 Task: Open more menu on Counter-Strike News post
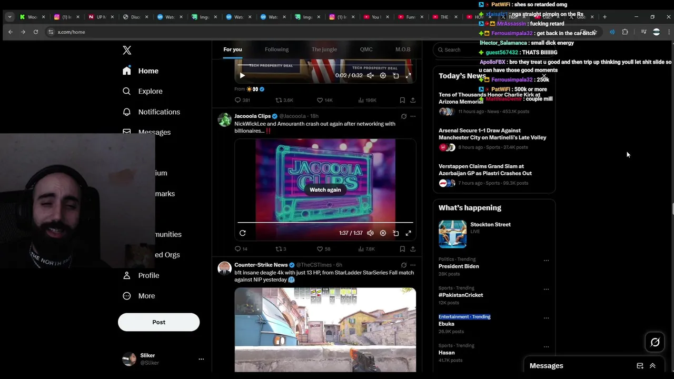coord(413,265)
